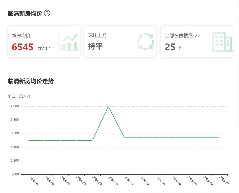Click the 6545 average price value
The image size is (239, 193).
pos(23,47)
